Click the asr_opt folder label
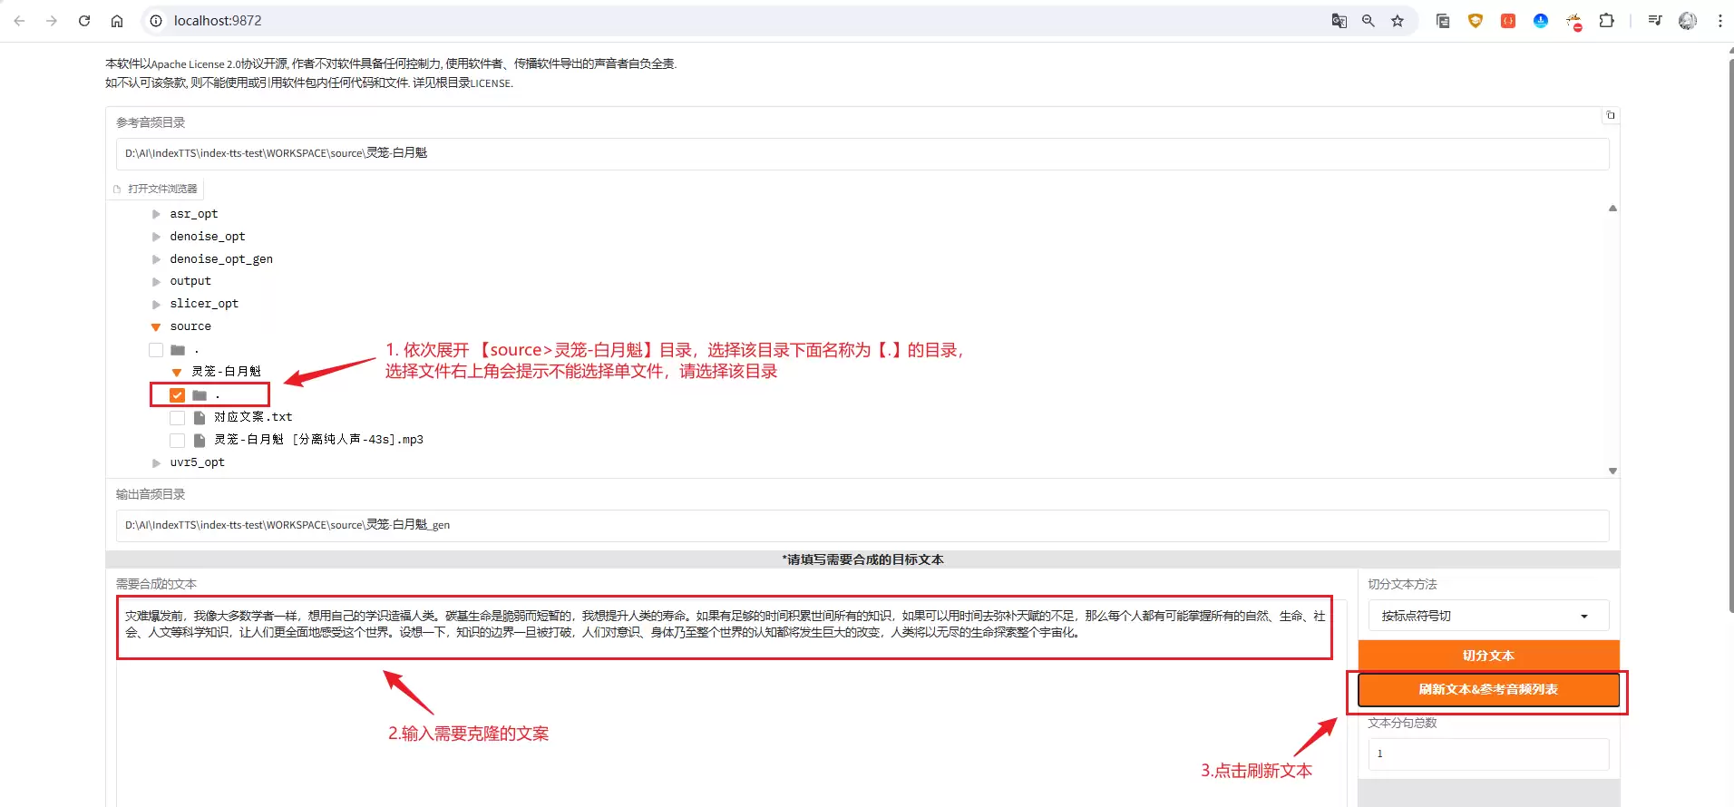1734x807 pixels. click(x=194, y=214)
